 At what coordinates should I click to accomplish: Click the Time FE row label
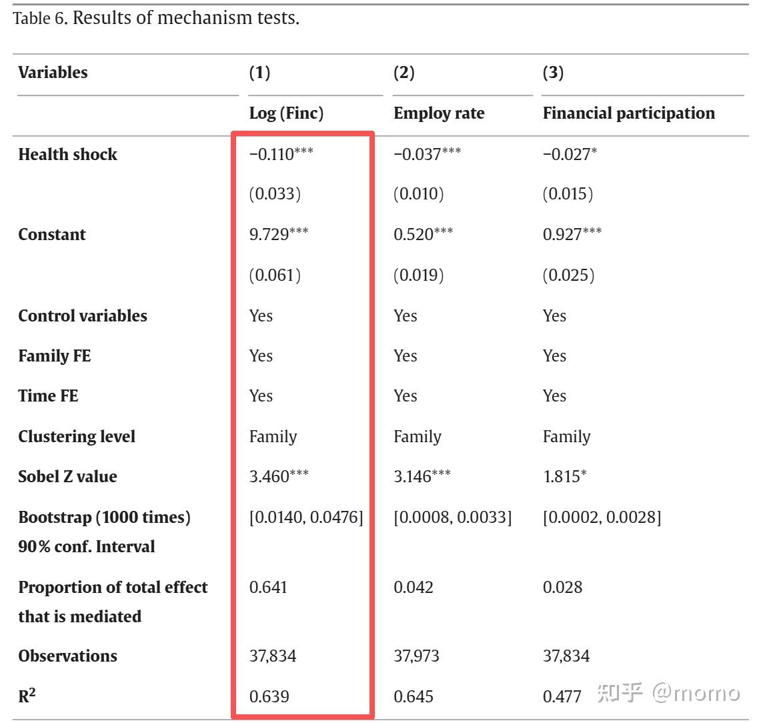(48, 396)
